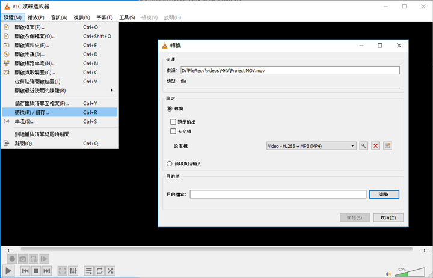Click the destination file input field

278,194
